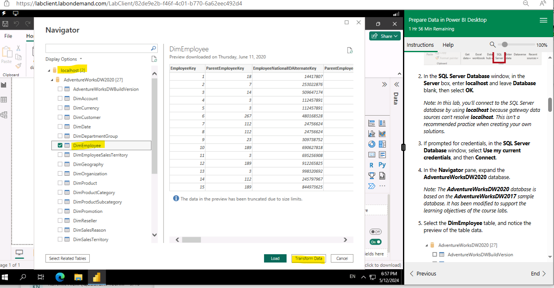Click the EmployeeKey column header
The width and height of the screenshot is (554, 288).
187,68
